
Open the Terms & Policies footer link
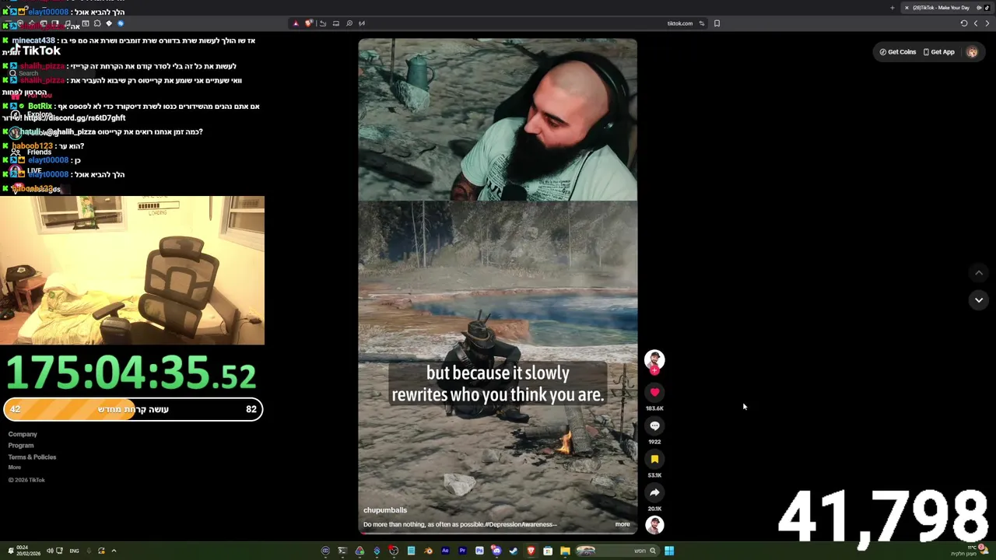(x=32, y=457)
